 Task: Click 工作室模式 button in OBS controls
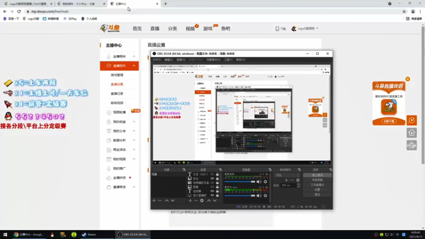tap(317, 185)
